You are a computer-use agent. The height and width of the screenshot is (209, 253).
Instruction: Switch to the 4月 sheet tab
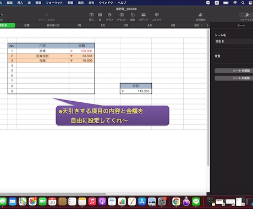[150, 25]
